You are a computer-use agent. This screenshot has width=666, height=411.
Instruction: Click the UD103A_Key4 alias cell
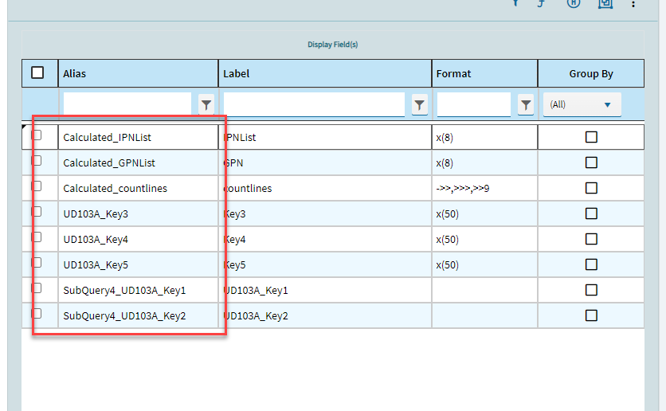pyautogui.click(x=138, y=239)
